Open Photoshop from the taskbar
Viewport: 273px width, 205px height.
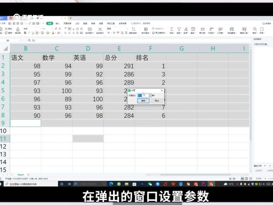142,184
